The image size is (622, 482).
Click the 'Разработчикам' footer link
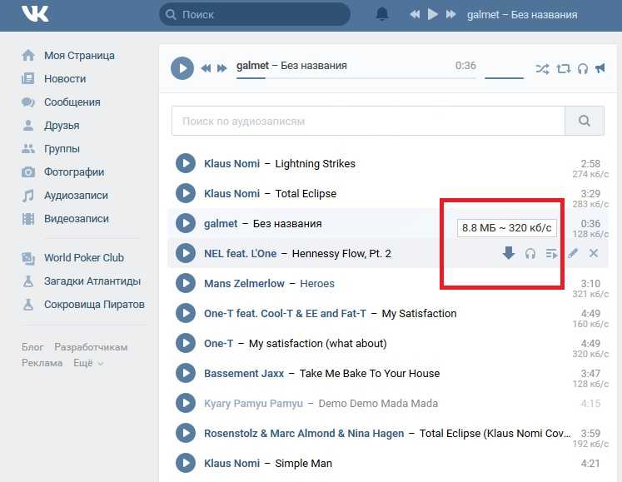click(x=91, y=347)
